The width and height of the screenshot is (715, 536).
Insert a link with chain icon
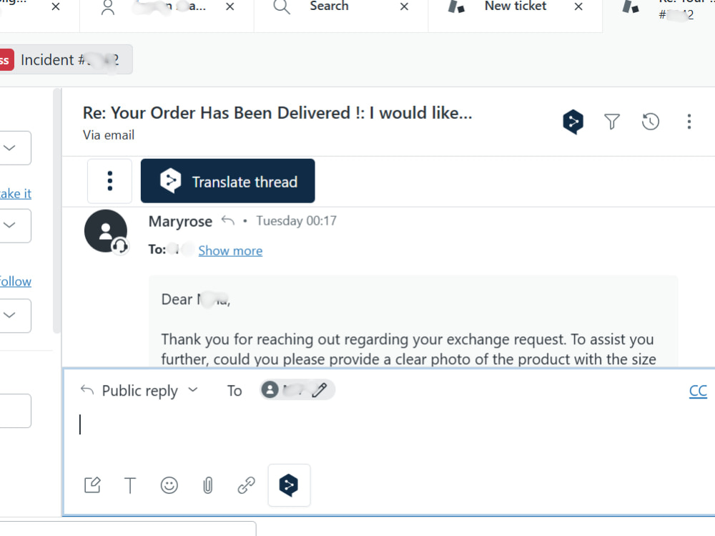(x=246, y=485)
